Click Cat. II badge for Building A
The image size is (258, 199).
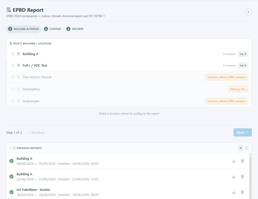coord(243,54)
